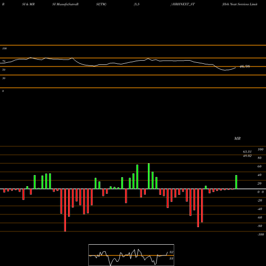
Task: Click the tallest green histogram bar
Action: [148, 176]
